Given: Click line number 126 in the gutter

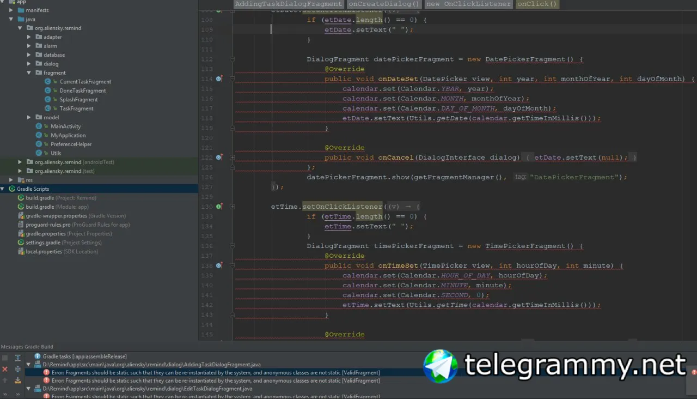Looking at the screenshot, I should click(207, 177).
